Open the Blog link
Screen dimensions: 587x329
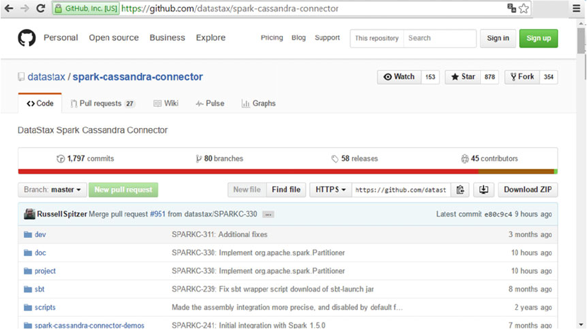click(x=298, y=37)
